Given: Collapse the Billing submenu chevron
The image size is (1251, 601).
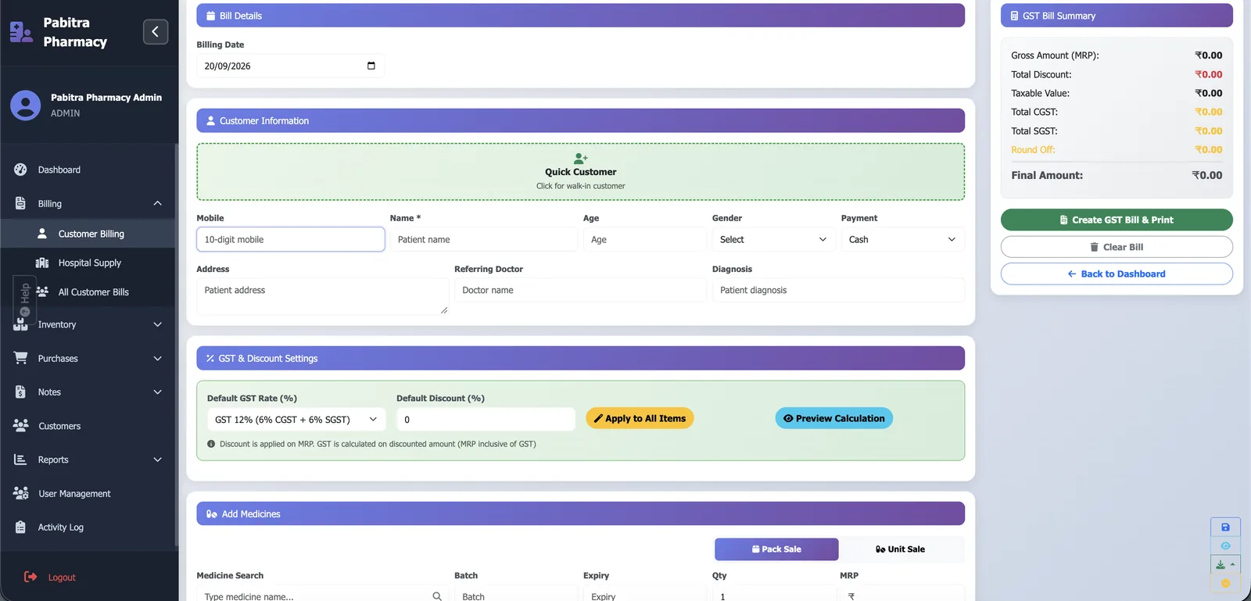Looking at the screenshot, I should (157, 203).
